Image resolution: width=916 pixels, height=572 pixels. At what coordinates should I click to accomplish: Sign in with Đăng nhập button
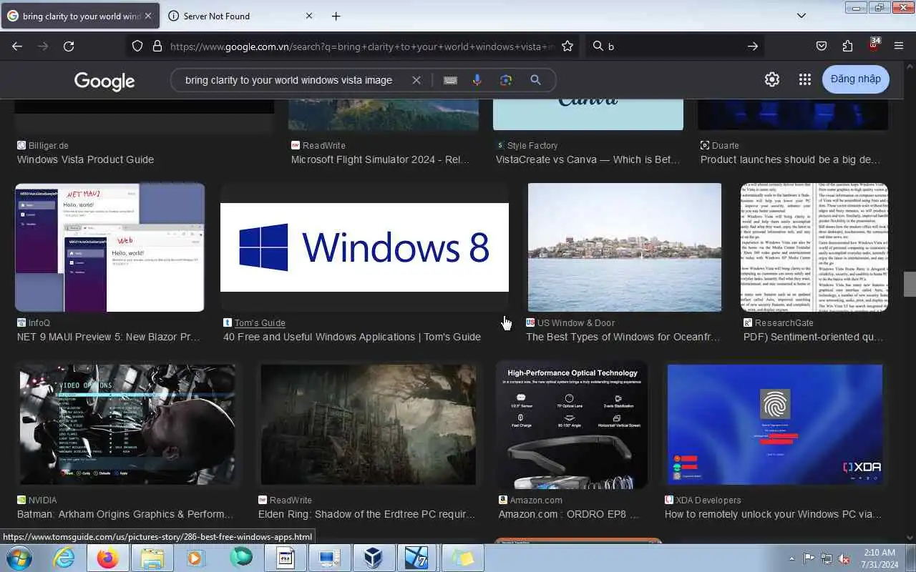[856, 79]
